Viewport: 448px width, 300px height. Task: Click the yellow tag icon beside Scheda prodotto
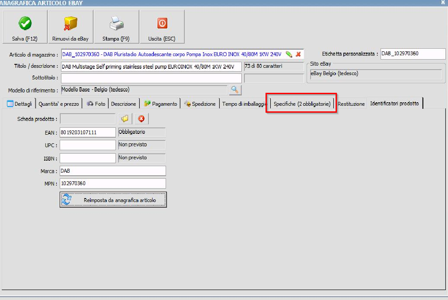(125, 119)
